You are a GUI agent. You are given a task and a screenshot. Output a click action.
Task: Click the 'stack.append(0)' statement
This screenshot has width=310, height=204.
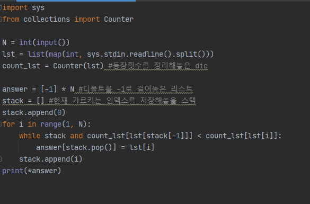pyautogui.click(x=33, y=113)
